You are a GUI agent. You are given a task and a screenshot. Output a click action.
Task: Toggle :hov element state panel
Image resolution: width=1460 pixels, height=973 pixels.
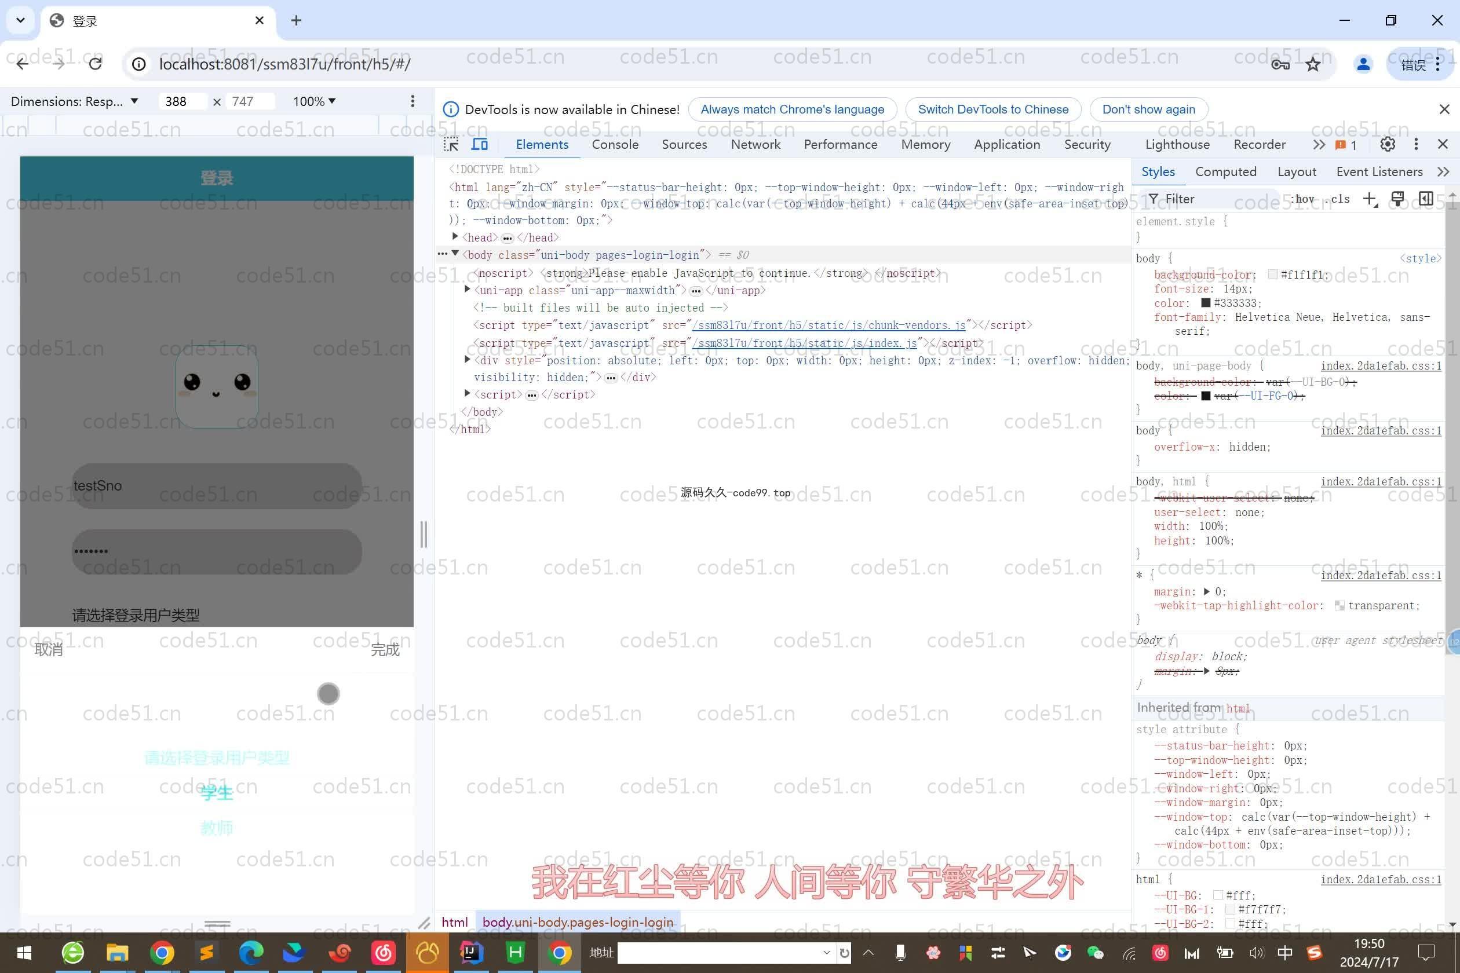point(1303,199)
